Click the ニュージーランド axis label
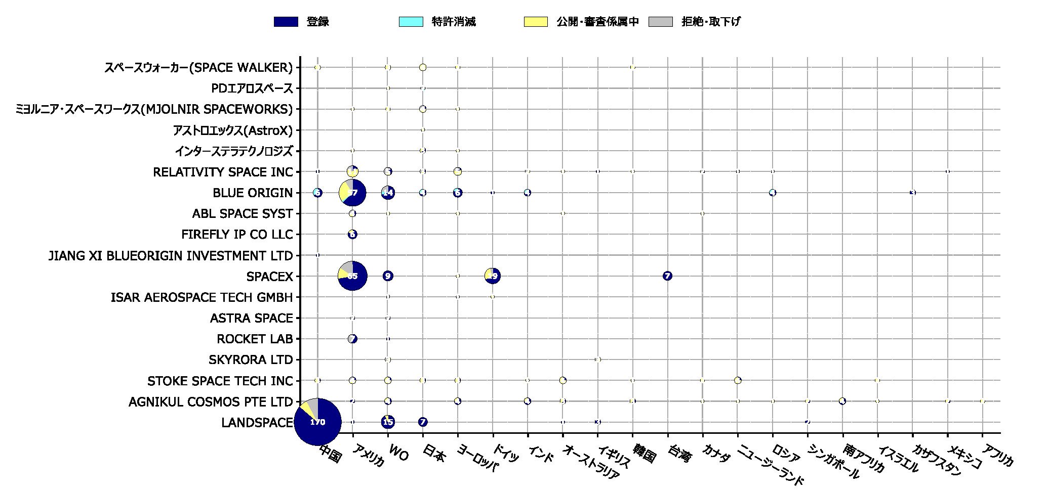The width and height of the screenshot is (1047, 496). click(771, 465)
